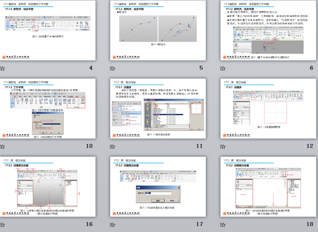Screen dimensions: 318x232
Task: Select slide 18 thumbnail in bottom row
Action: [x=268, y=187]
